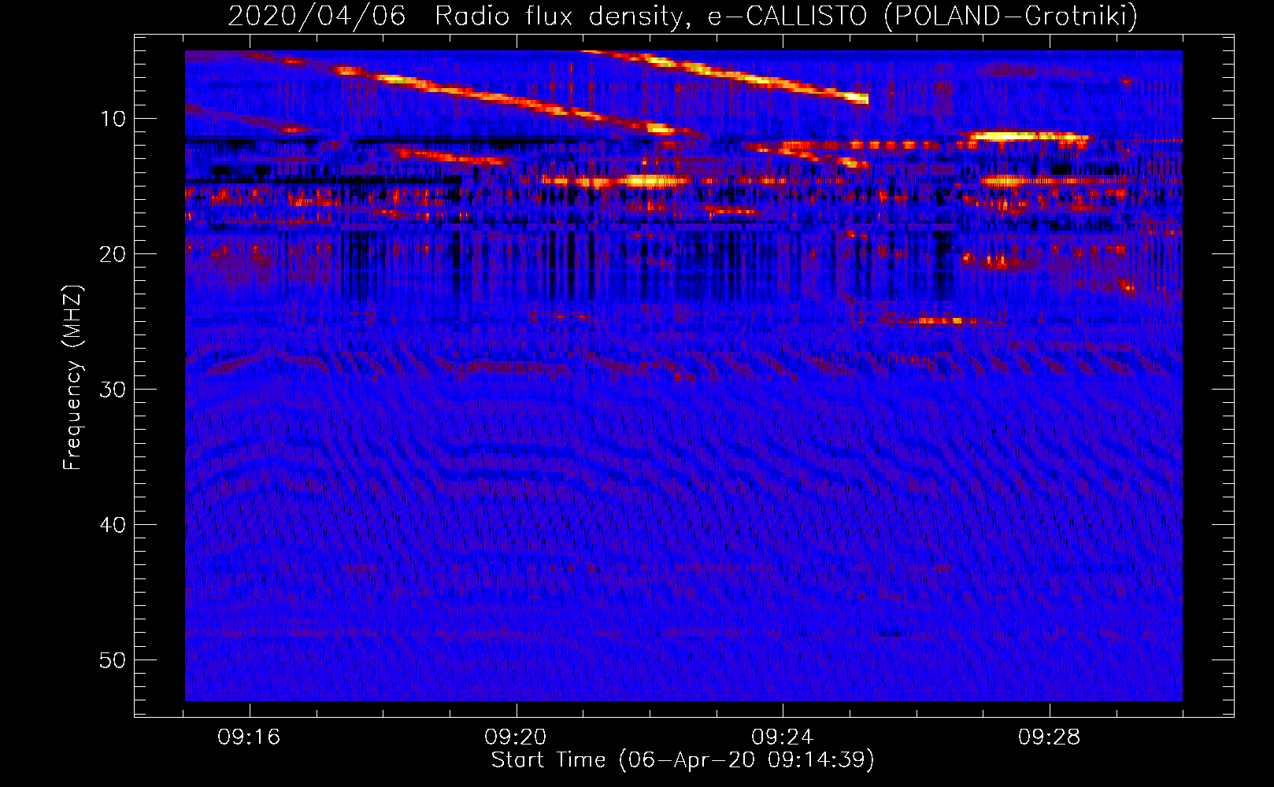Click the 09:20 time tick label
Screen dimensions: 1274x787
(x=516, y=737)
